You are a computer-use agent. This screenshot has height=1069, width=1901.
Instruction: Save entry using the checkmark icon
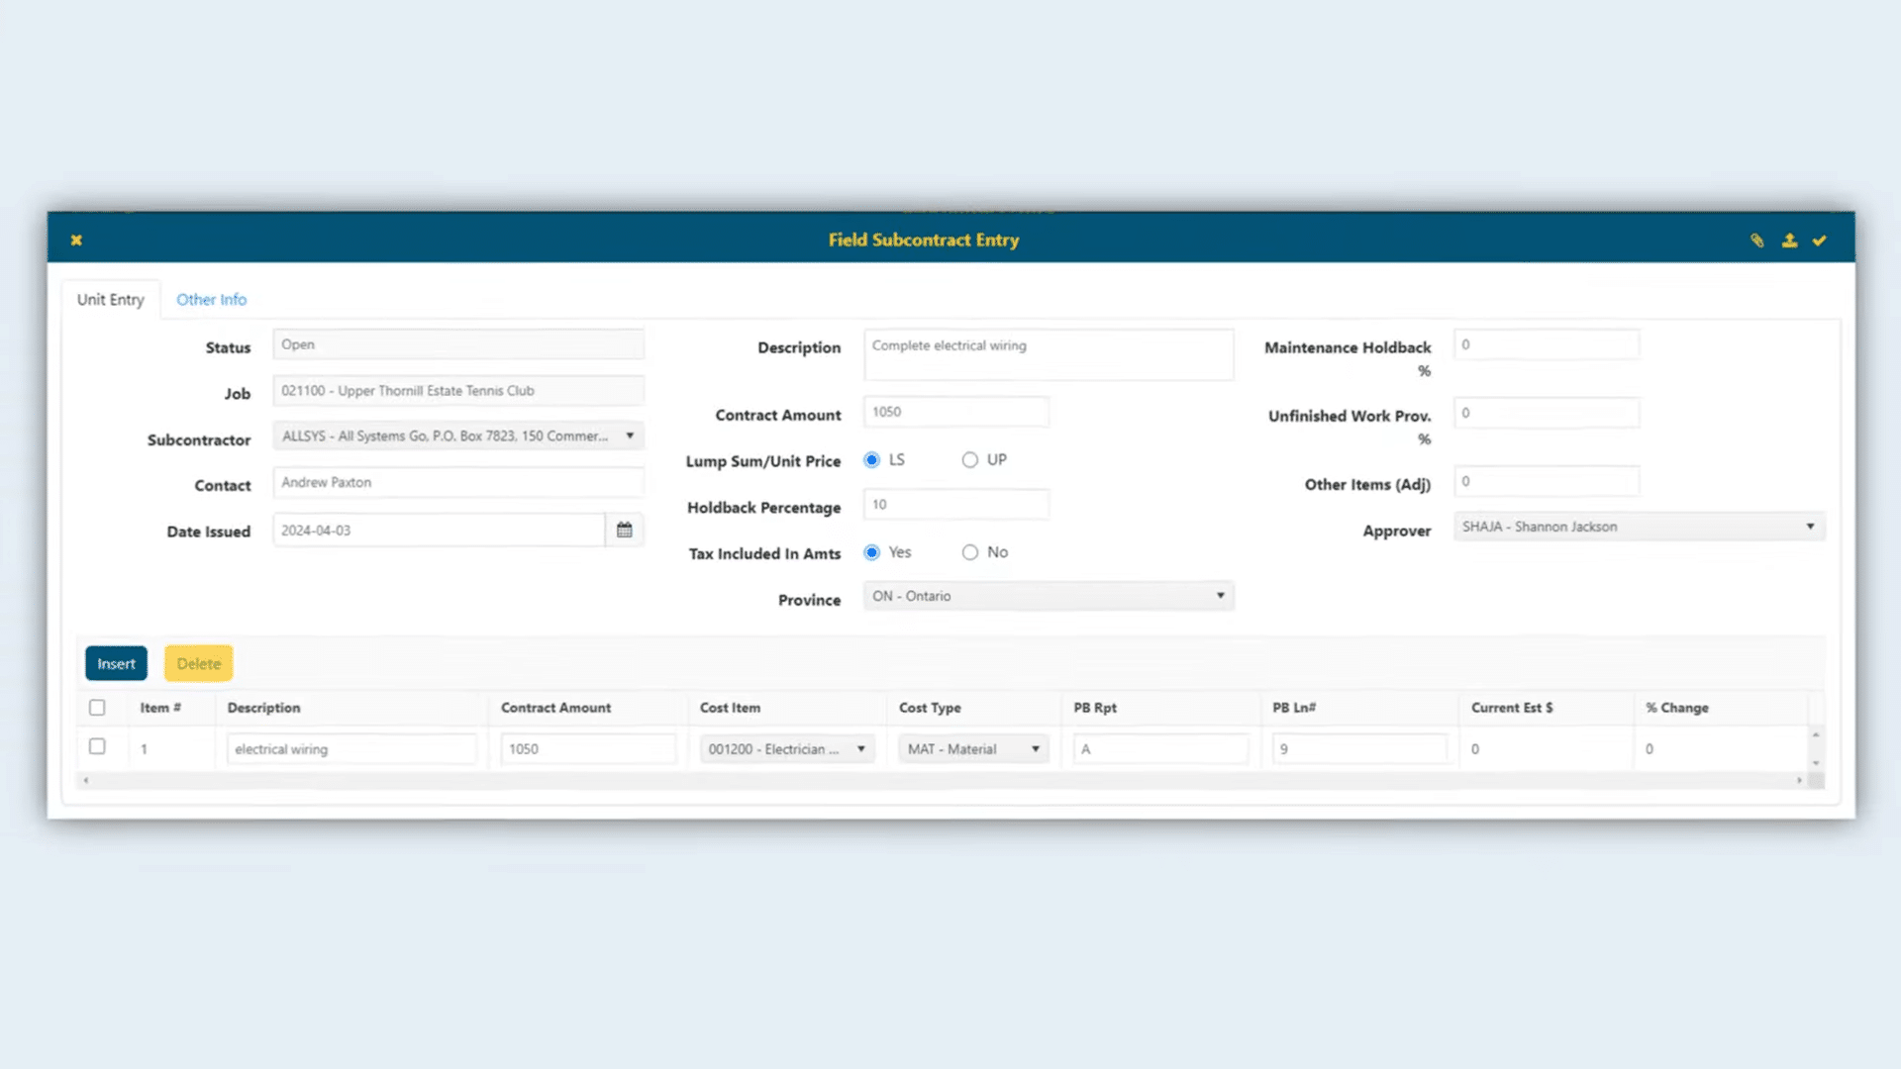(1821, 240)
